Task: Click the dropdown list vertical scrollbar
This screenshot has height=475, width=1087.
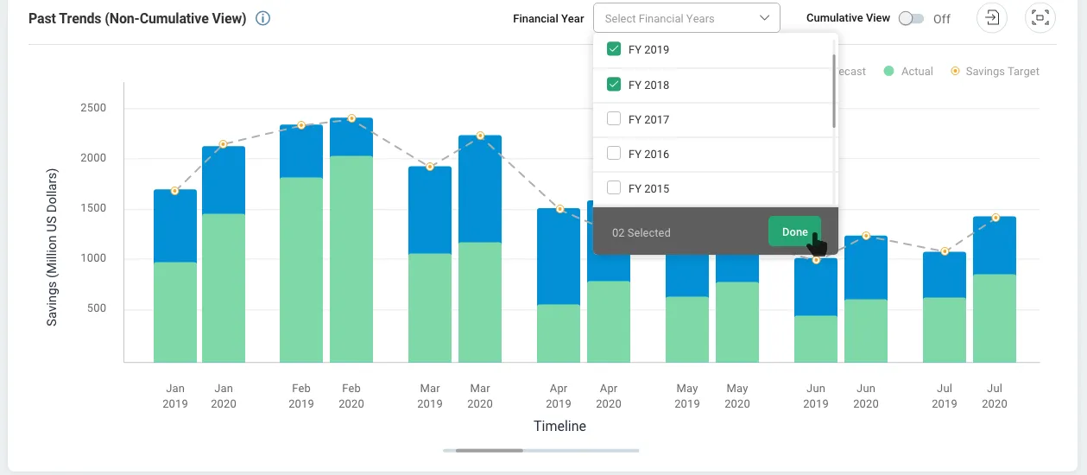Action: [x=833, y=91]
